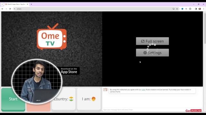Click the 'rules' link in chat notice
Viewport: 206px width, 115px height.
tap(143, 90)
